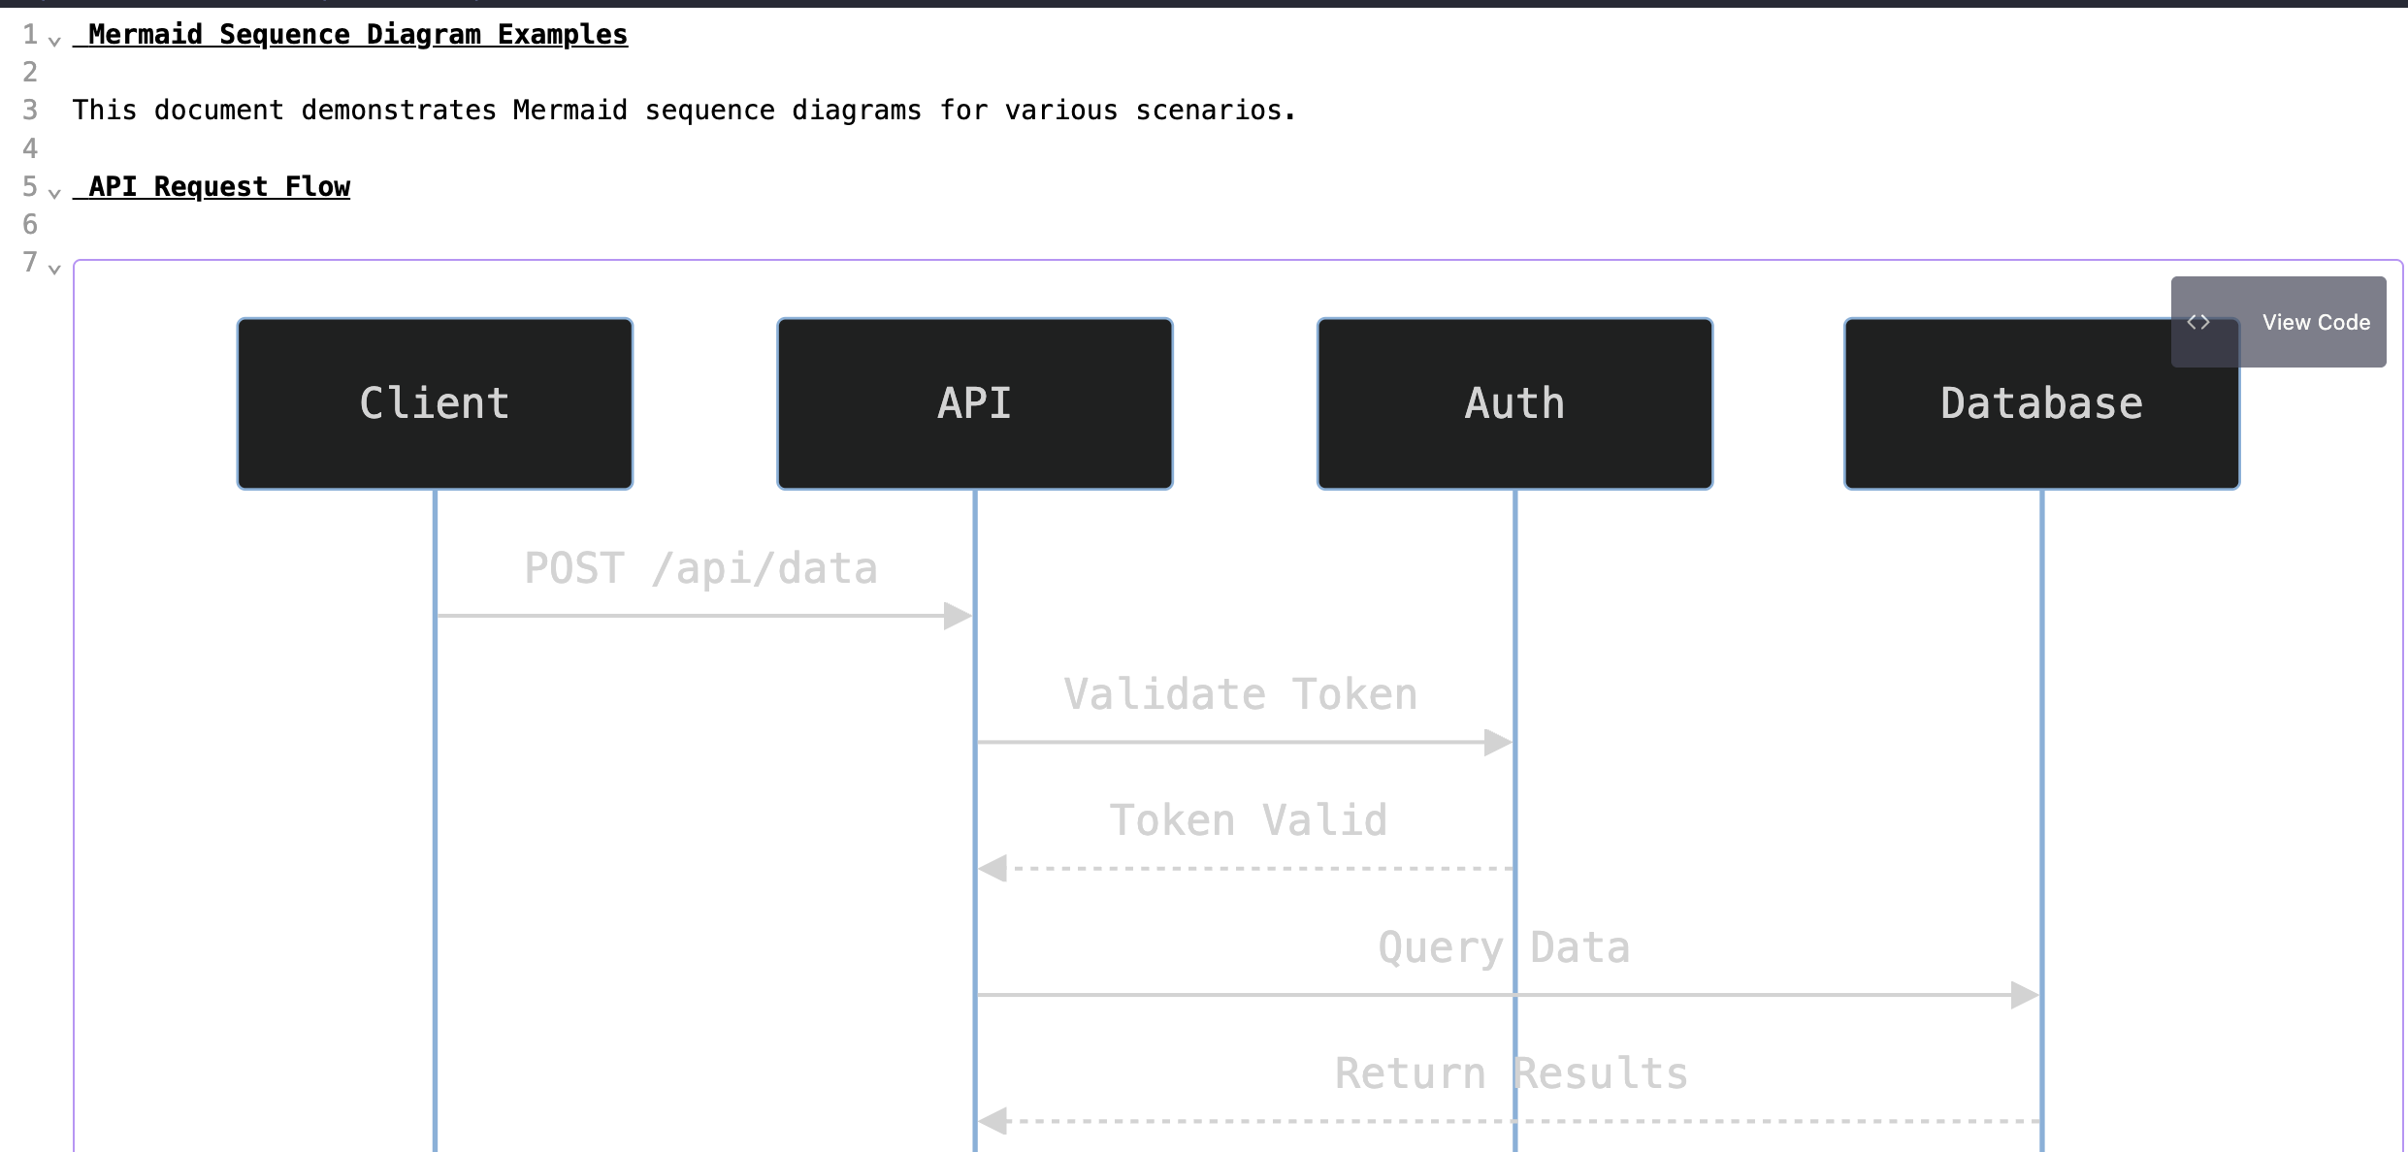Select the Client actor box
The image size is (2408, 1152).
(x=433, y=402)
